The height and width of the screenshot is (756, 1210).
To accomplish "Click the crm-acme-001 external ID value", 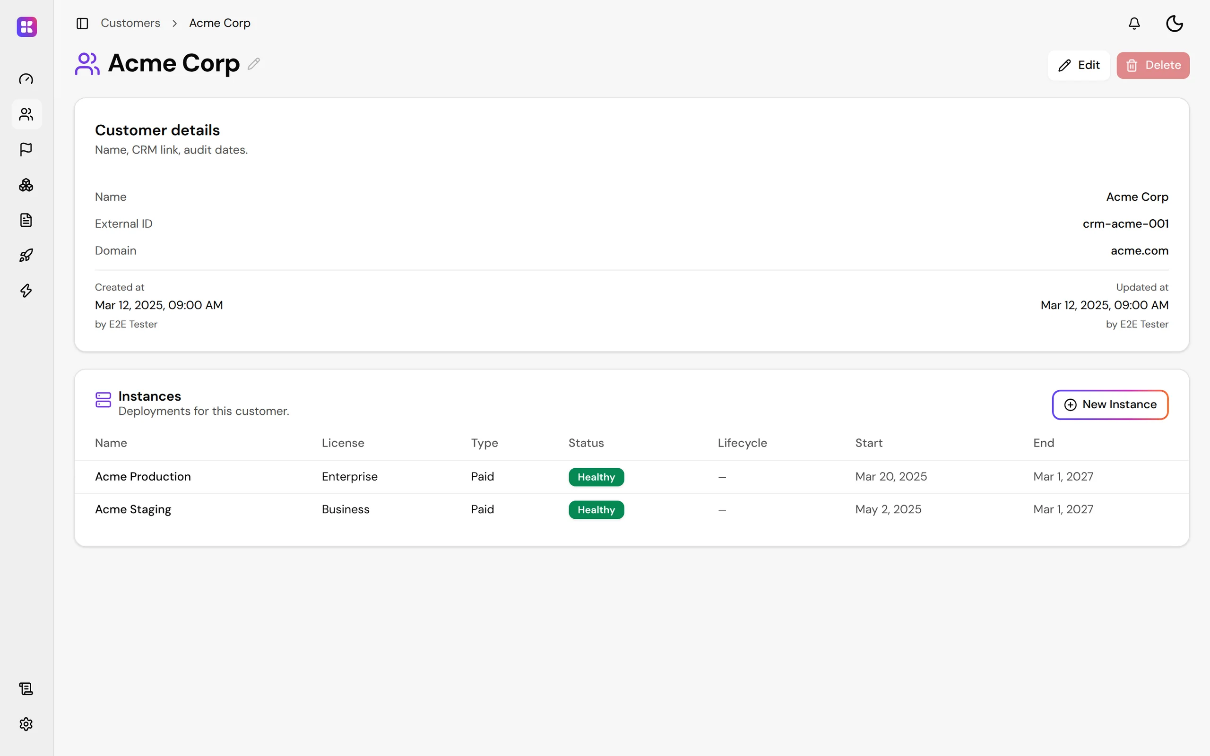I will (1125, 224).
